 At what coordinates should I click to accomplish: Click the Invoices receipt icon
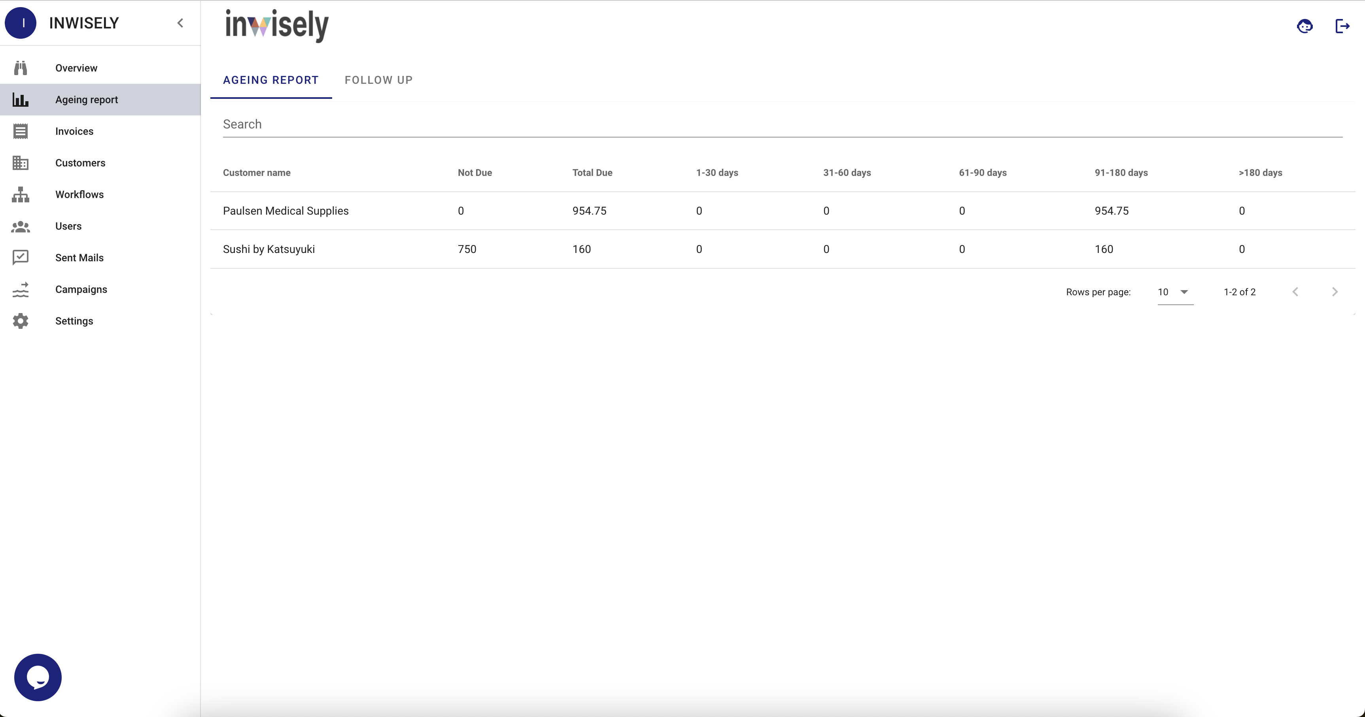(20, 131)
